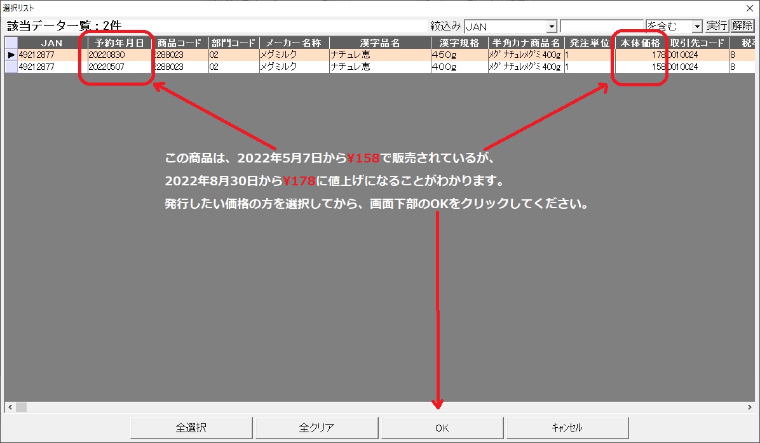Clear the filter with 解除
The height and width of the screenshot is (443, 760).
click(742, 26)
